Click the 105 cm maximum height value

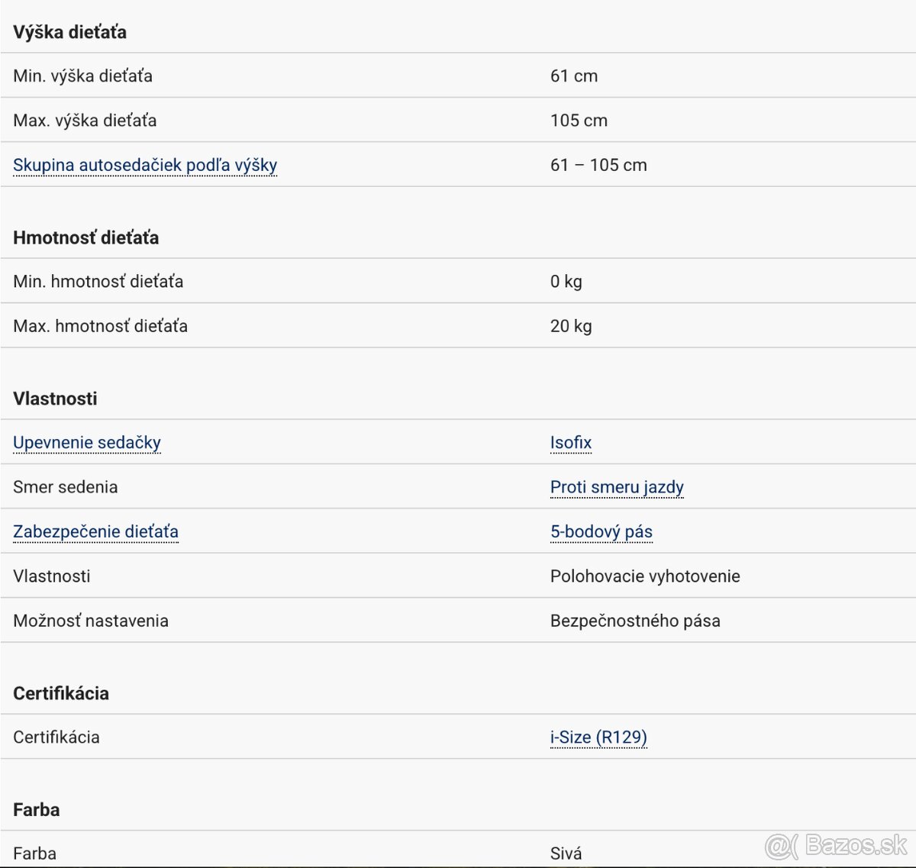[579, 121]
